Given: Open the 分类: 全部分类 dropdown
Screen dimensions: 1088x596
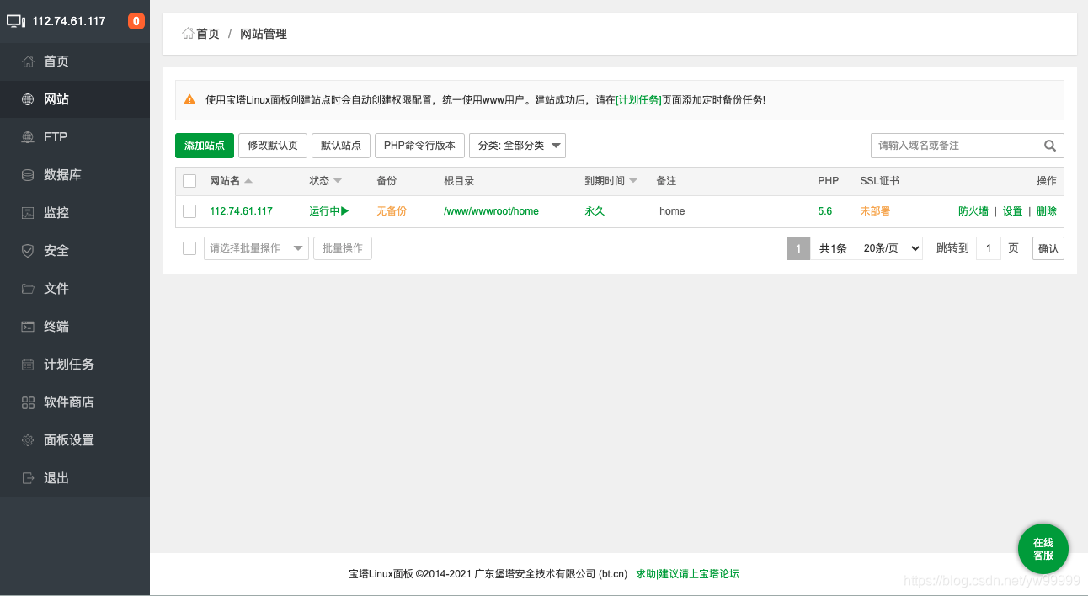Looking at the screenshot, I should click(517, 146).
